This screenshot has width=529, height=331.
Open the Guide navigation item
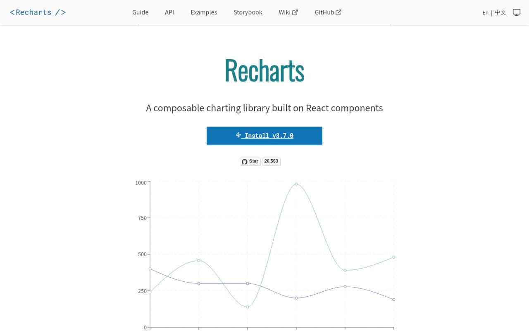pyautogui.click(x=140, y=12)
